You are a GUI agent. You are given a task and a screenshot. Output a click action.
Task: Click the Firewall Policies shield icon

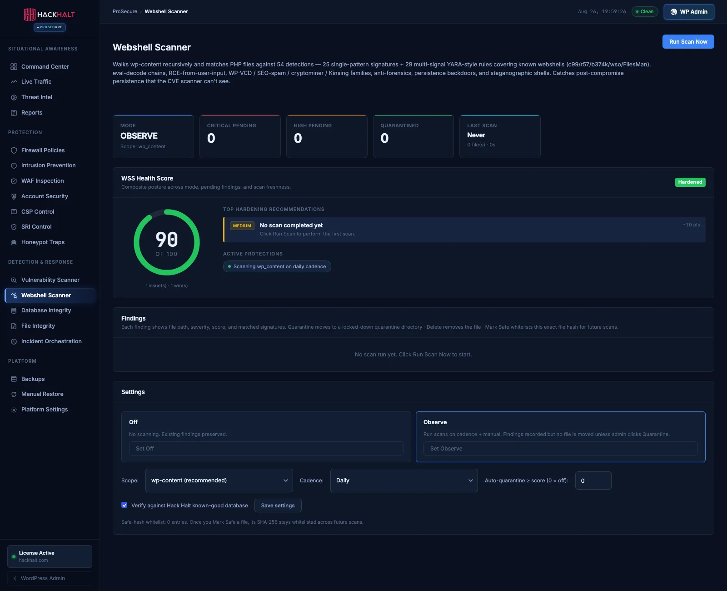tap(14, 150)
